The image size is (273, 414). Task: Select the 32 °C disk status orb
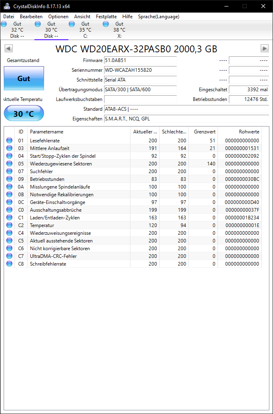tap(4, 24)
